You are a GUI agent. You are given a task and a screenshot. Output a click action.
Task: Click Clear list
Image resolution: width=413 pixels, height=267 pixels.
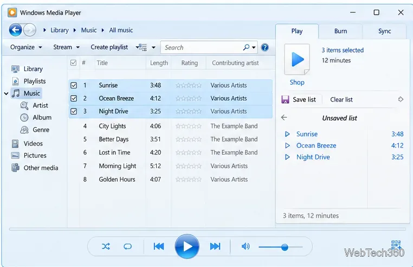point(341,99)
